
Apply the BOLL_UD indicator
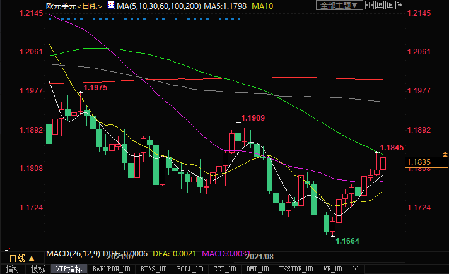pyautogui.click(x=190, y=269)
